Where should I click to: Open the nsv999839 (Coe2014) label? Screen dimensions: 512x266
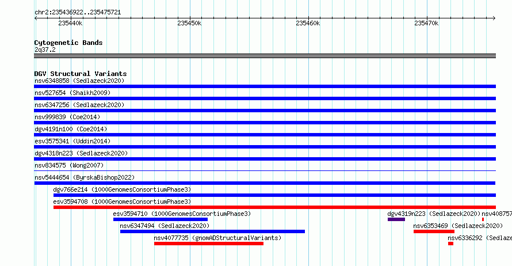point(67,117)
